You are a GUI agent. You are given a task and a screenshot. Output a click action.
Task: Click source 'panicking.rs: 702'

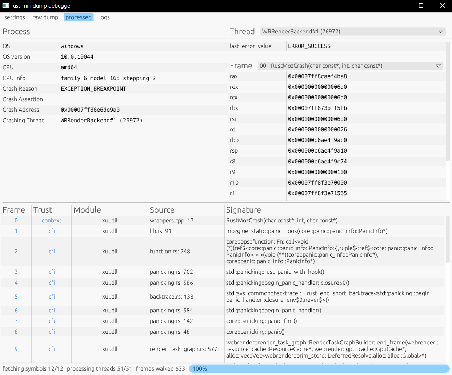point(171,272)
